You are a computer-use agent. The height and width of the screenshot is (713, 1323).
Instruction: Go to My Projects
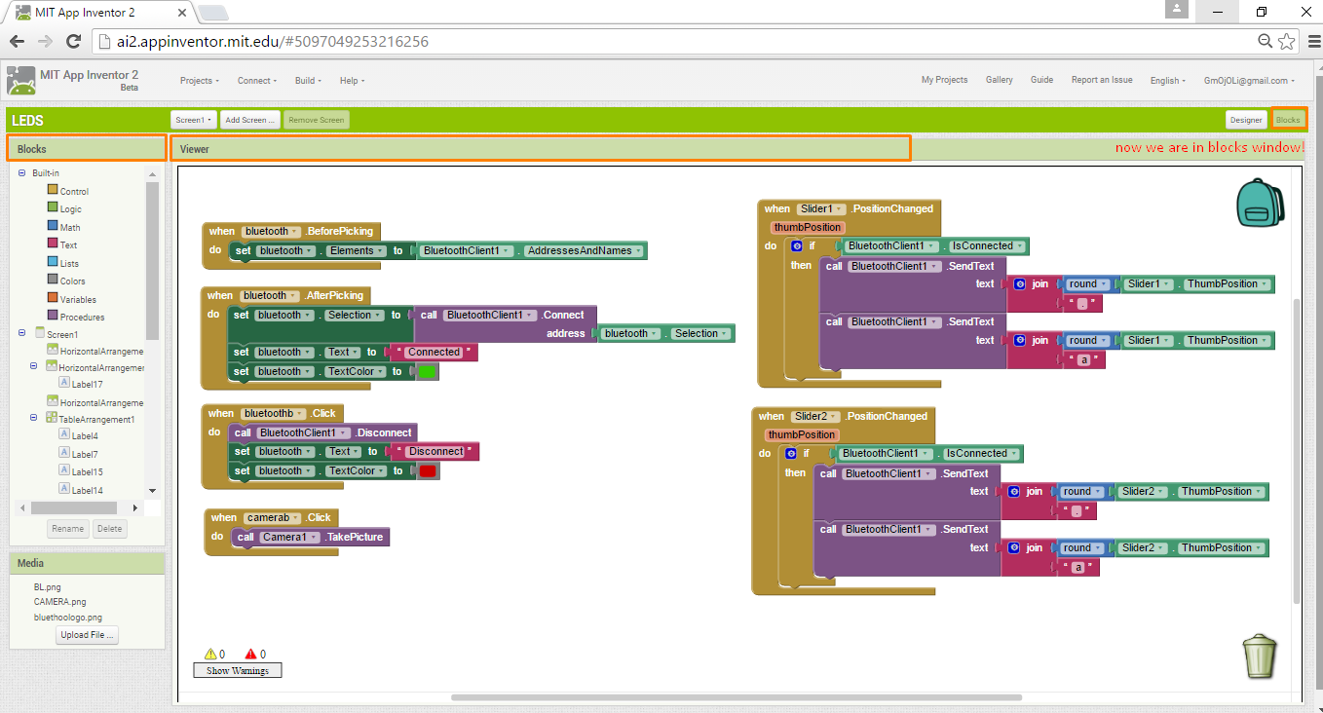(x=945, y=80)
